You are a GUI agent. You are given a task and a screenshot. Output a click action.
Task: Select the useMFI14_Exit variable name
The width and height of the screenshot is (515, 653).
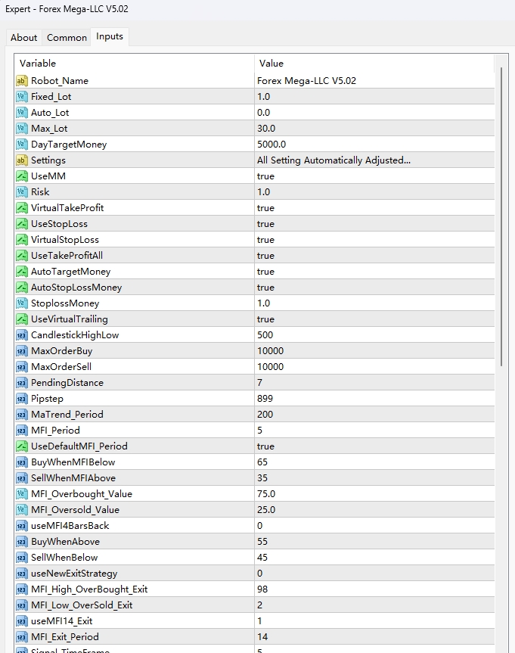61,621
